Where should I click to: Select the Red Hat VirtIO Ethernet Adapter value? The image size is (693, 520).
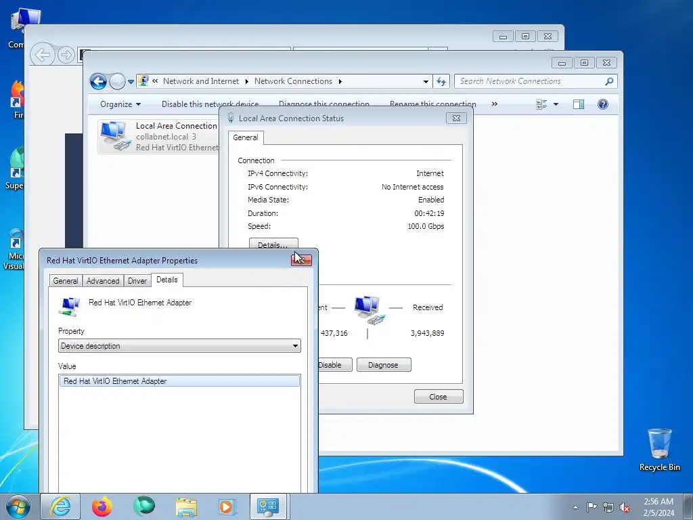179,381
